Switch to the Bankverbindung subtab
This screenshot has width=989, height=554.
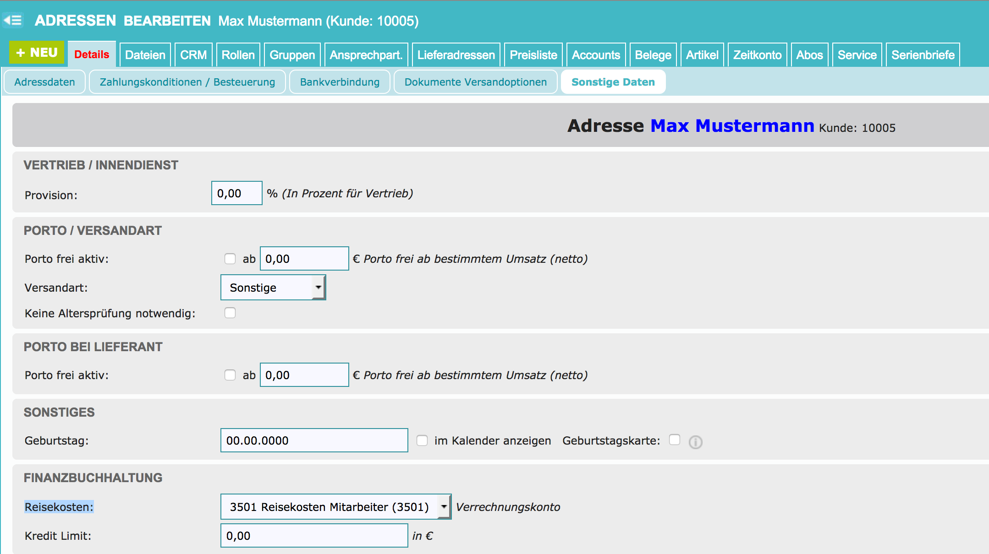[340, 82]
